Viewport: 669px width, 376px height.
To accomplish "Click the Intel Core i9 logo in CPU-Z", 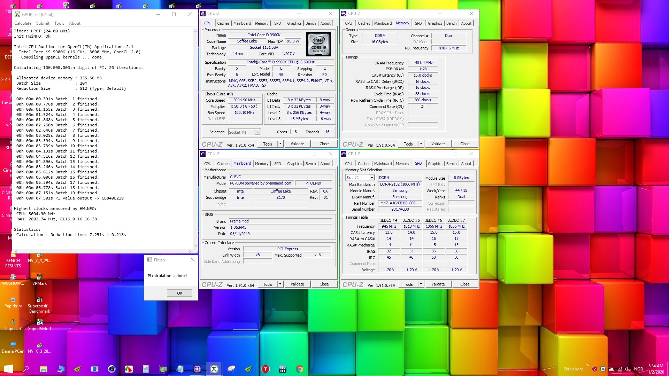I will click(x=318, y=44).
